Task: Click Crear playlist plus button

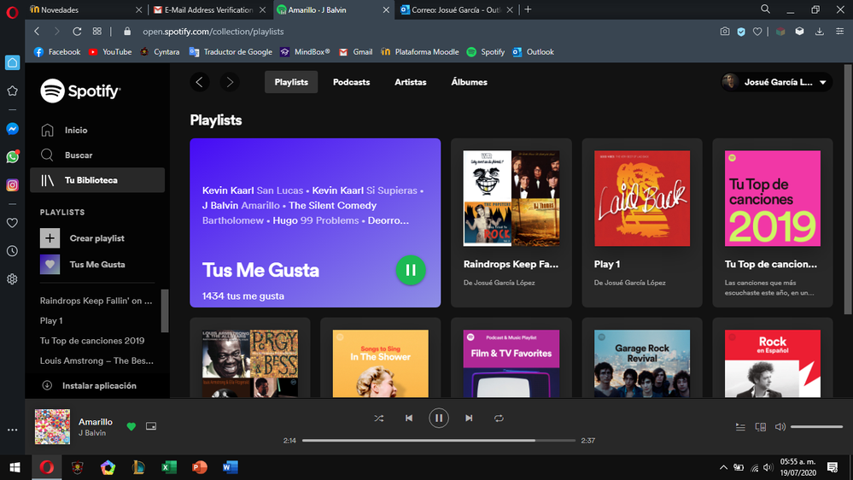Action: (x=50, y=238)
